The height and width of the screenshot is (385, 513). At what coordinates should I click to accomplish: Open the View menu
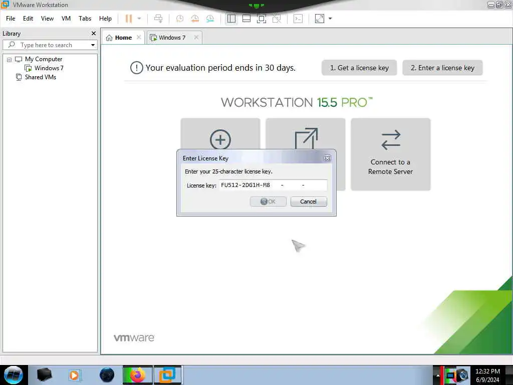point(47,19)
